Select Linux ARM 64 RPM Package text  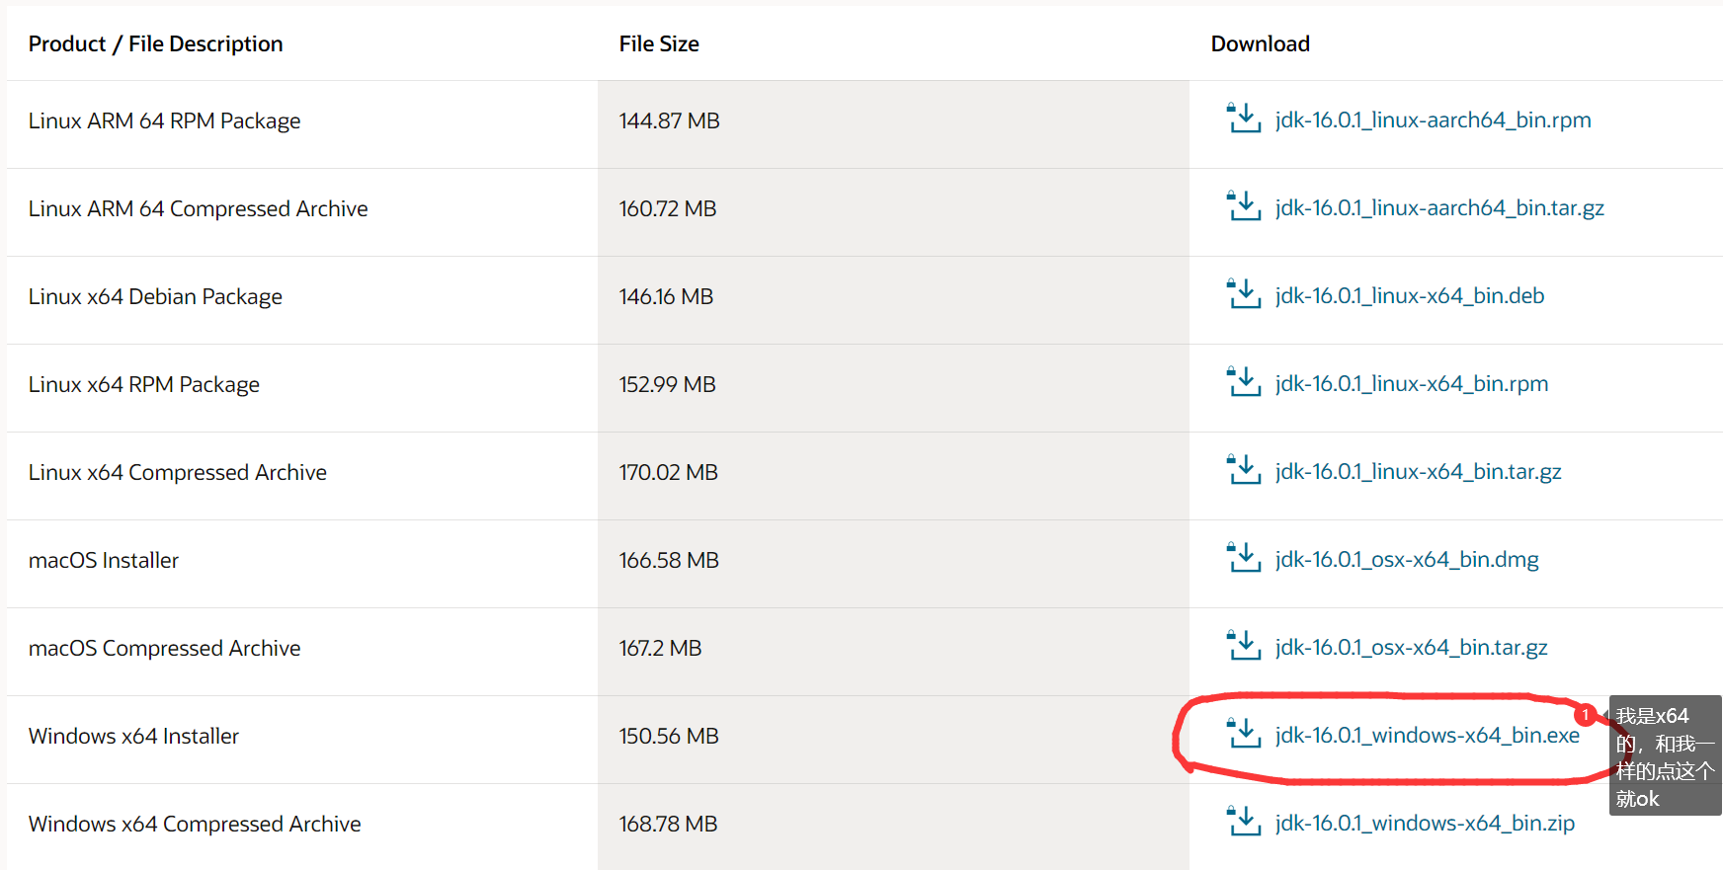click(x=164, y=121)
